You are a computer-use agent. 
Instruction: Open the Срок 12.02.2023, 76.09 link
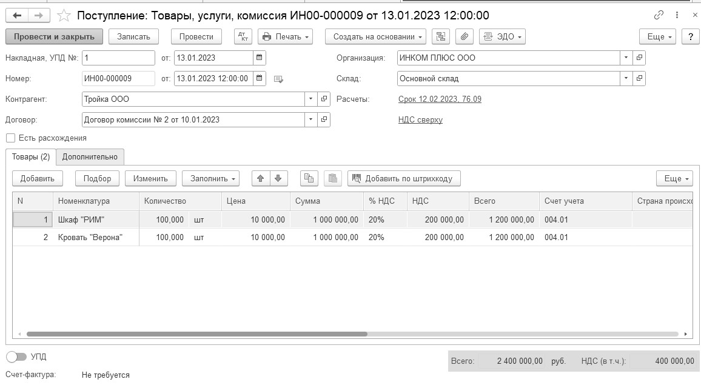[x=440, y=99]
